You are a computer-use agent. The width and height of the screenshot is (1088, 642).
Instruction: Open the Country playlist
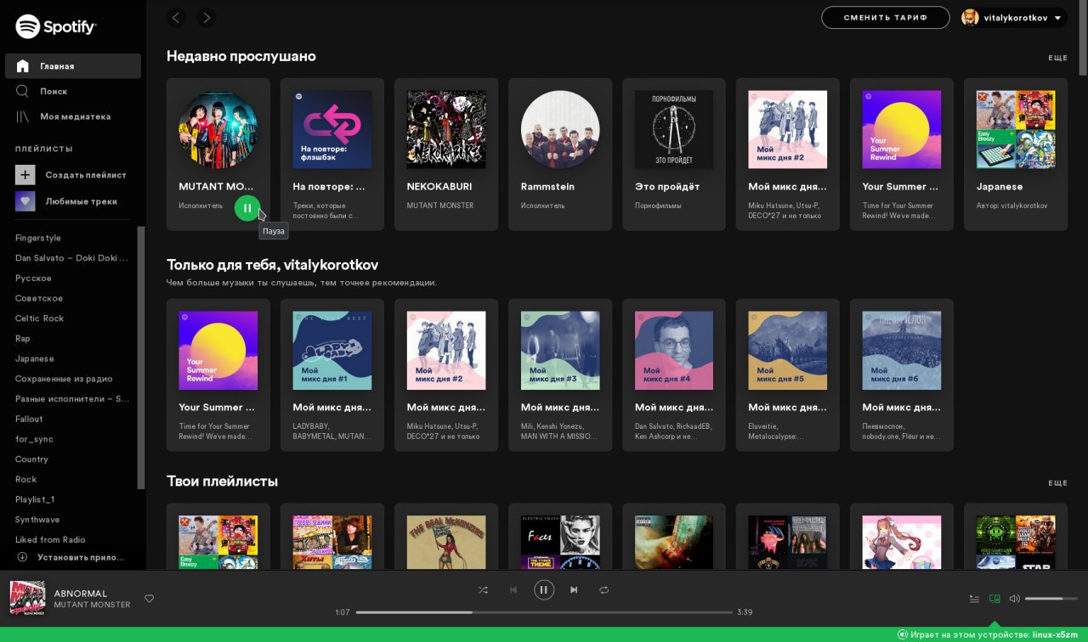tap(31, 459)
